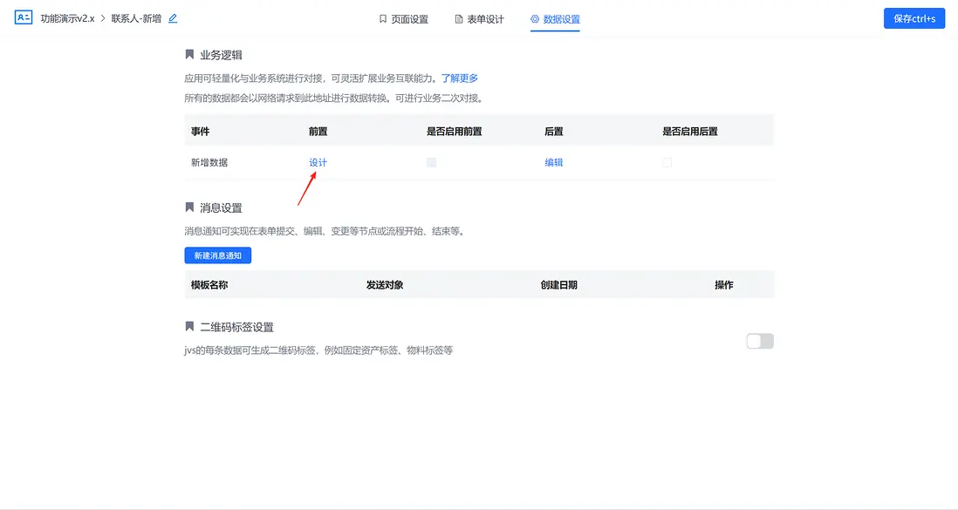This screenshot has height=510, width=958.
Task: Switch to the 表单设计 tab
Action: click(480, 19)
